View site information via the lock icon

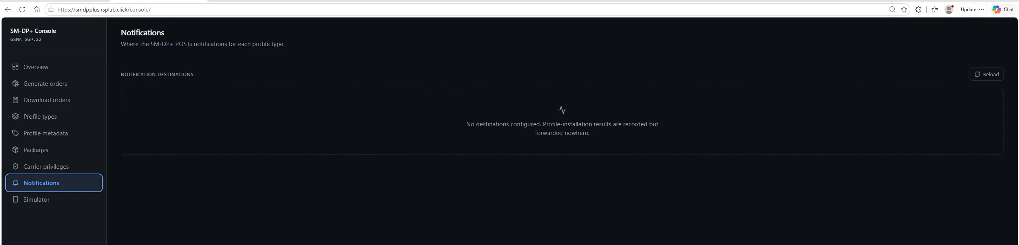pos(51,10)
